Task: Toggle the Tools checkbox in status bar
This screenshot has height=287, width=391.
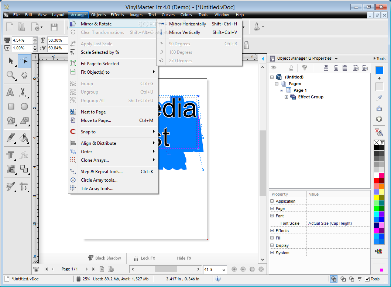Action: (367, 279)
